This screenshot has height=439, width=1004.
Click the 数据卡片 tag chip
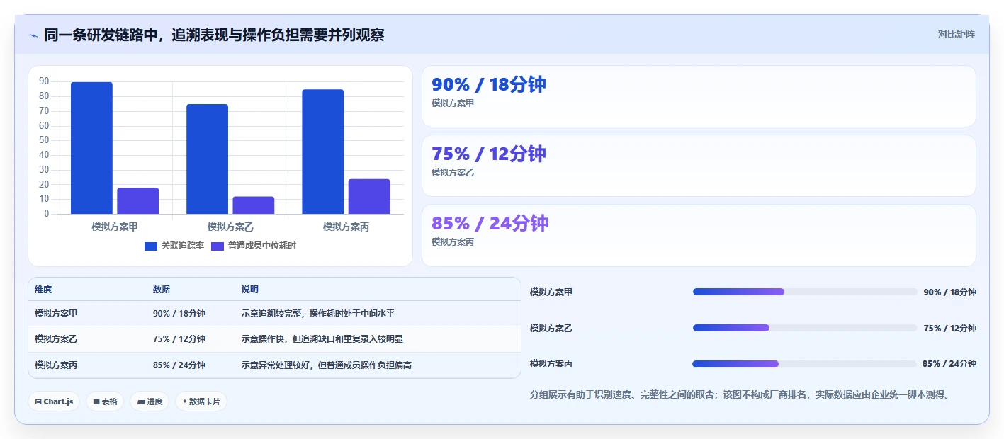tap(201, 401)
